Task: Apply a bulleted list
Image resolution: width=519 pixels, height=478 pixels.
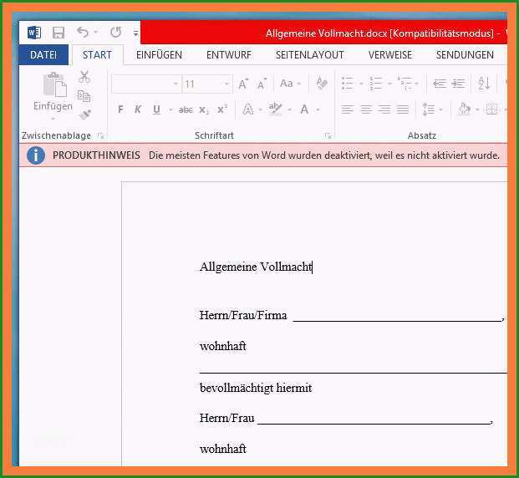Action: (348, 83)
